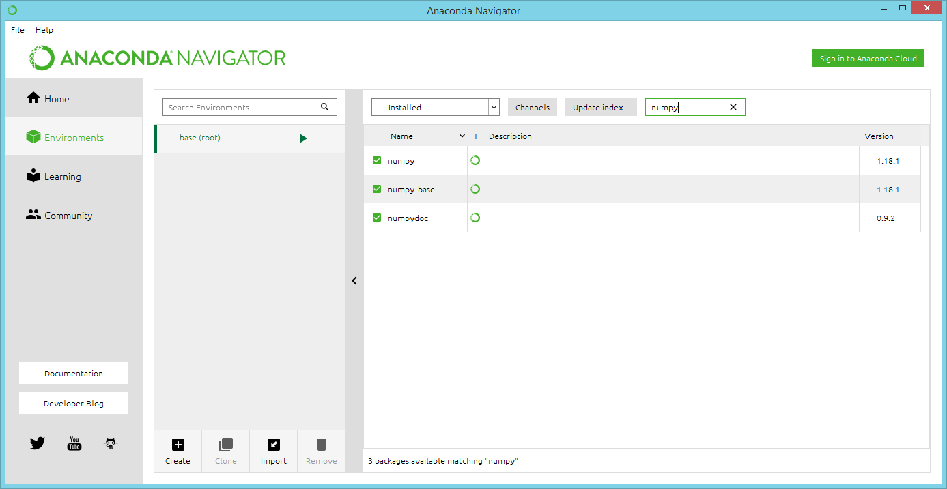Open the Installed filter dropdown
The height and width of the screenshot is (489, 947).
click(436, 108)
